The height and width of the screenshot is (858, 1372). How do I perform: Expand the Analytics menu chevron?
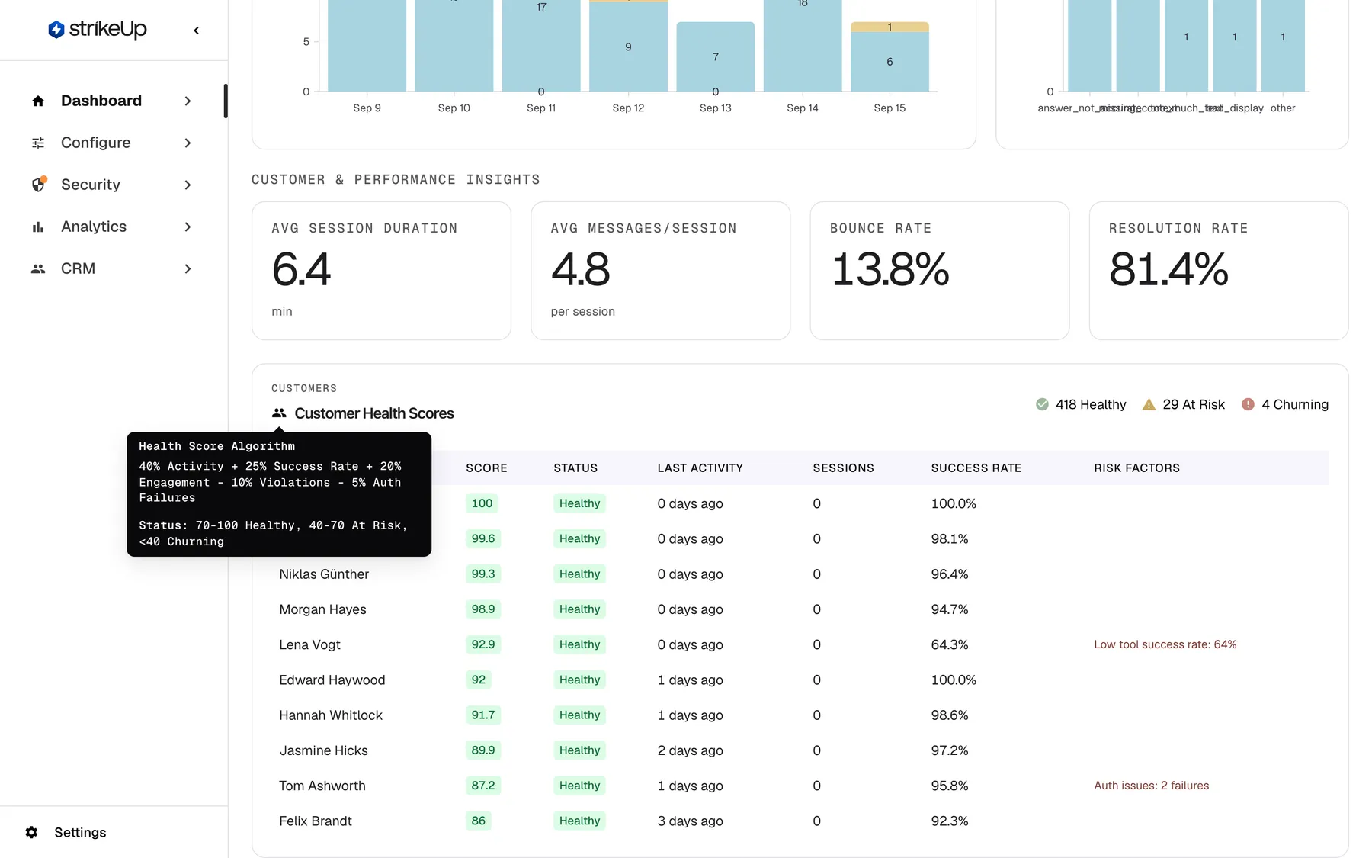[188, 227]
